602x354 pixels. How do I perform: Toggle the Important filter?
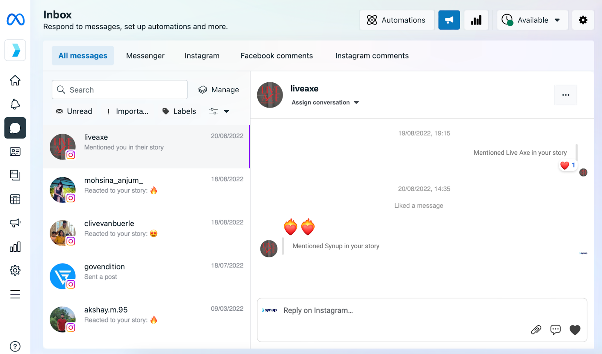click(128, 111)
